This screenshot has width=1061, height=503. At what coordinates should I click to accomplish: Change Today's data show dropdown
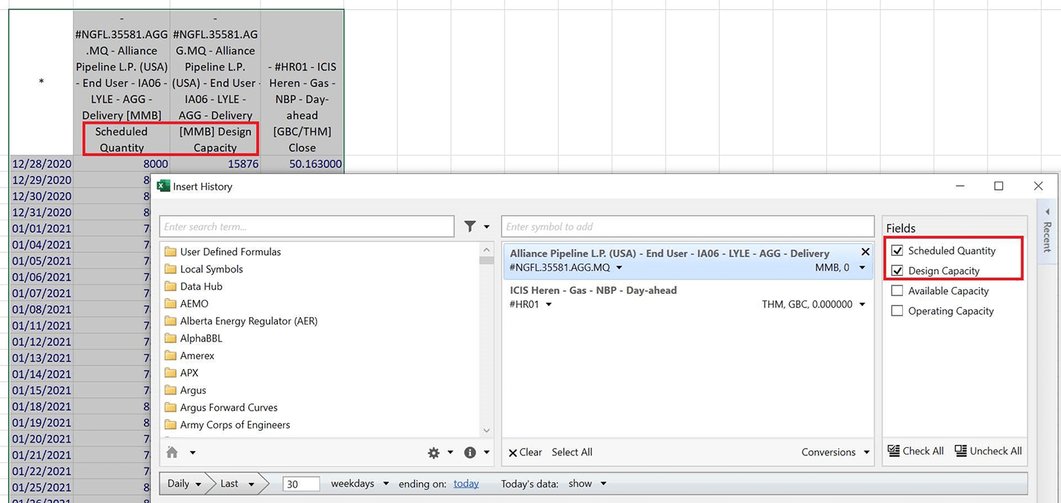(x=588, y=484)
